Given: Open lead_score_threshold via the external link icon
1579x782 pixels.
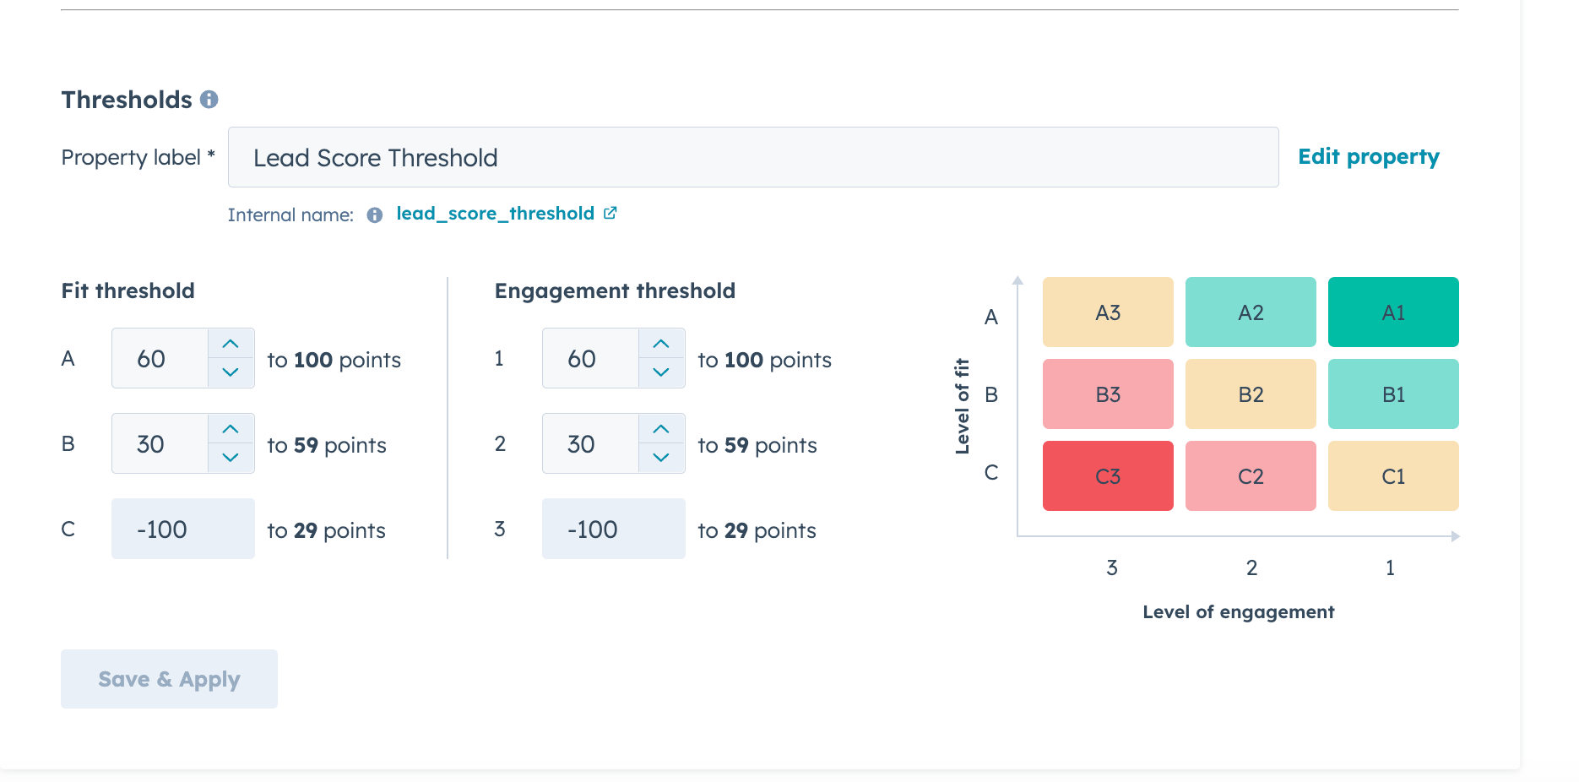Looking at the screenshot, I should [610, 213].
